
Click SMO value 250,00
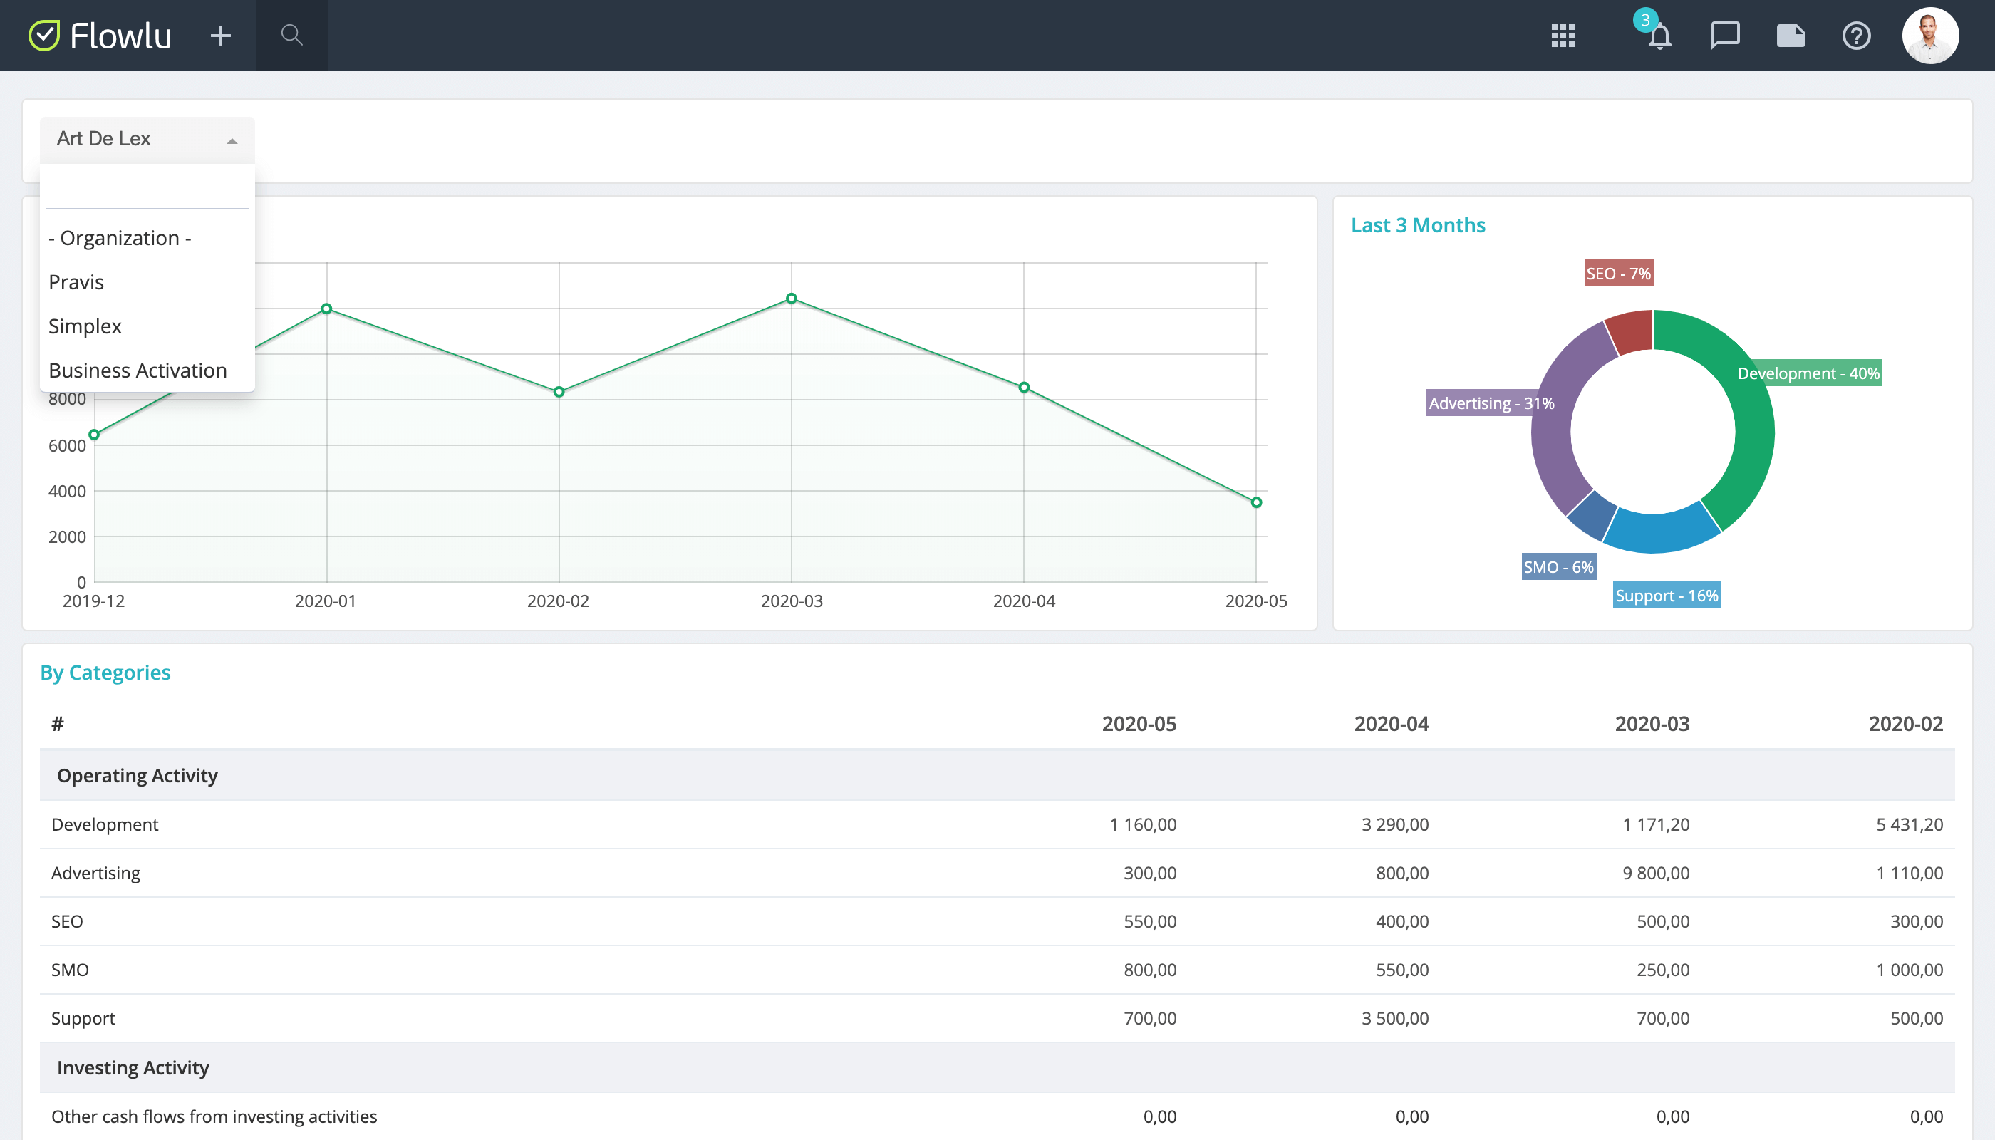(x=1663, y=970)
